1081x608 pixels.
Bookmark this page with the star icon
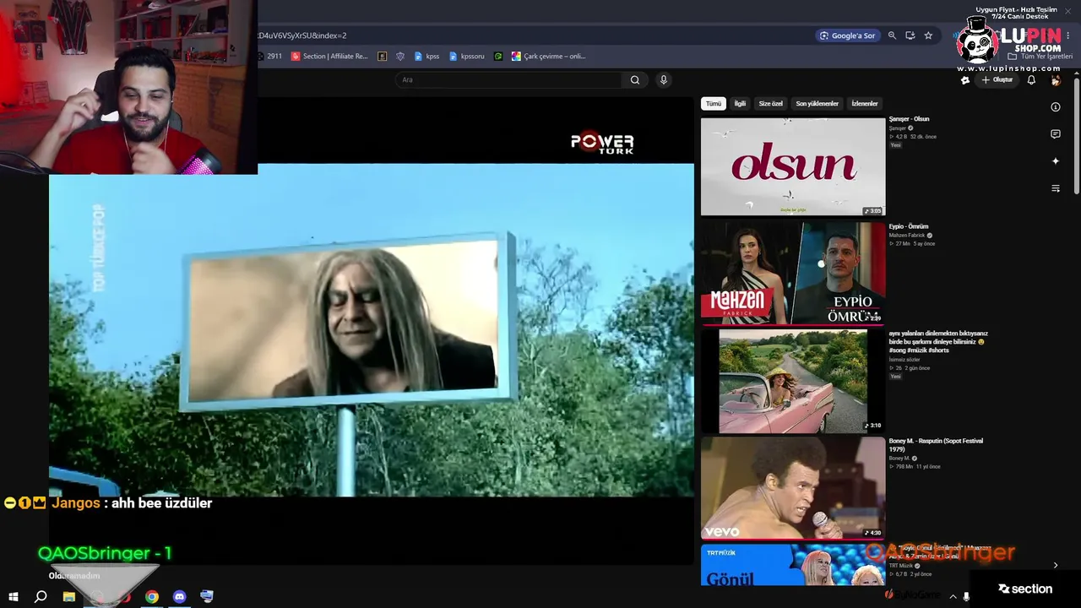[x=928, y=35]
